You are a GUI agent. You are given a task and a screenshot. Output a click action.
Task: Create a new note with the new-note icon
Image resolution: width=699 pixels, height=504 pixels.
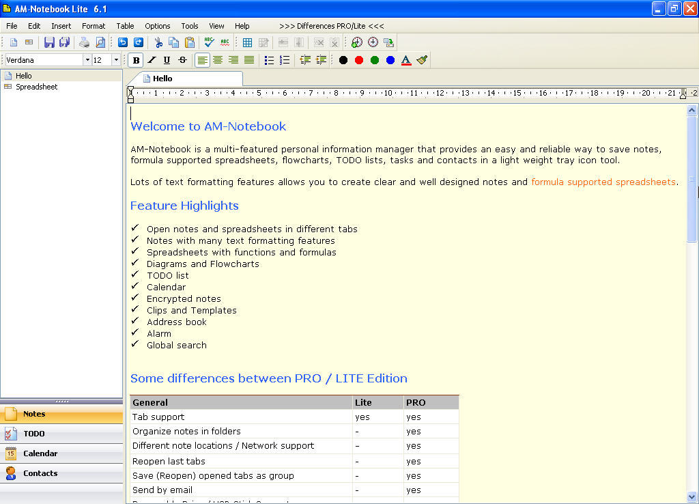[x=12, y=42]
